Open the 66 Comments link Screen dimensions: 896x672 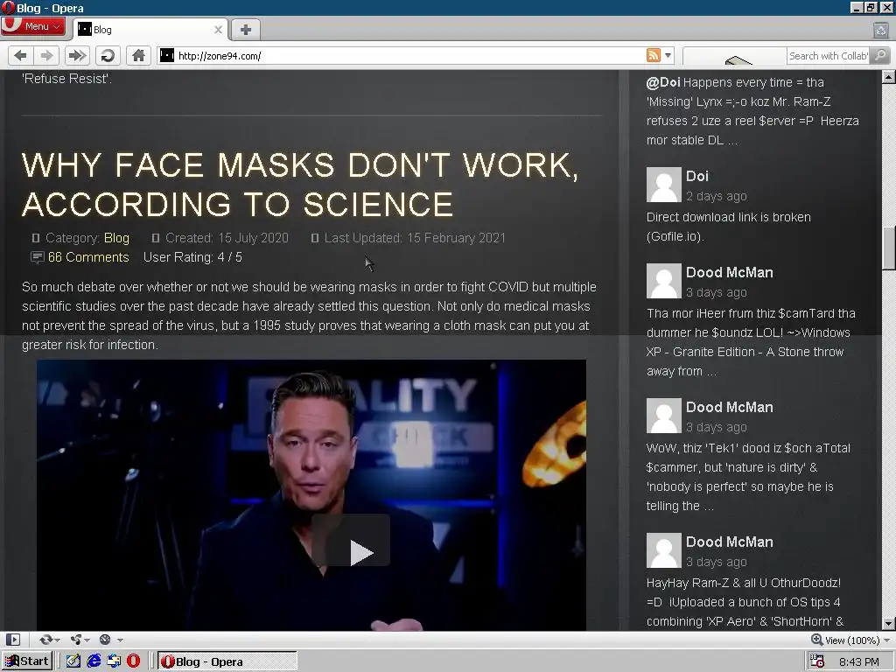coord(88,257)
